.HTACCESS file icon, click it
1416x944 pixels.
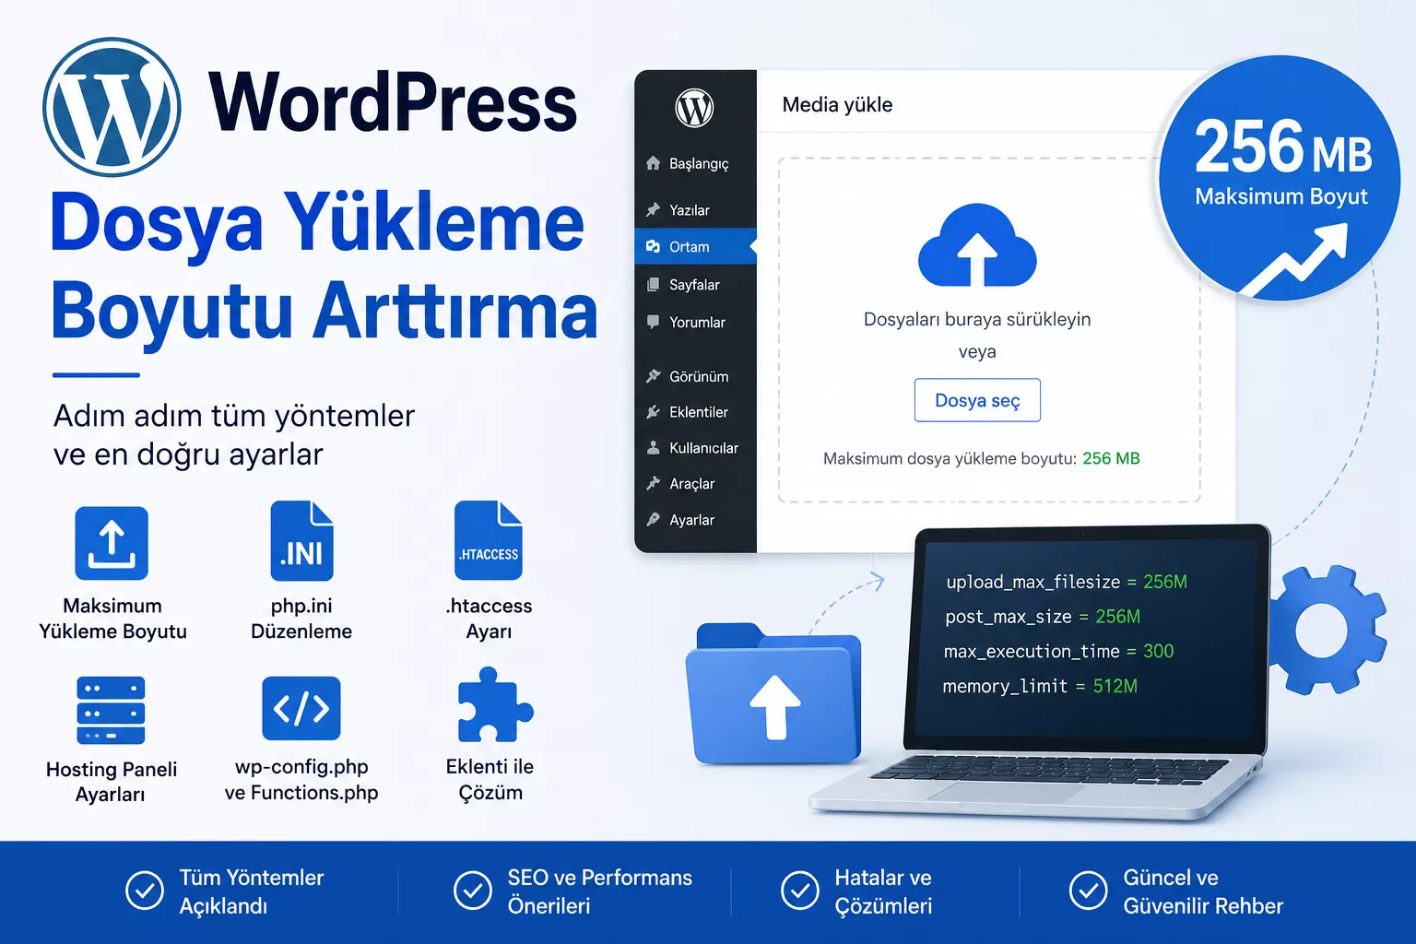click(489, 541)
